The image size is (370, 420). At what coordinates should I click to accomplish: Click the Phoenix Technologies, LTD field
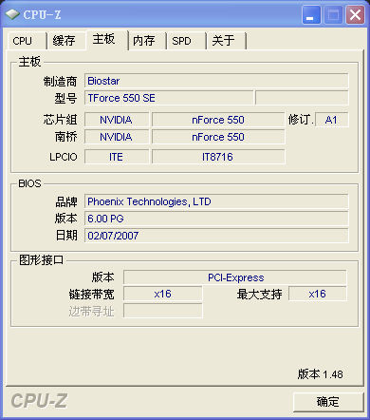click(216, 201)
